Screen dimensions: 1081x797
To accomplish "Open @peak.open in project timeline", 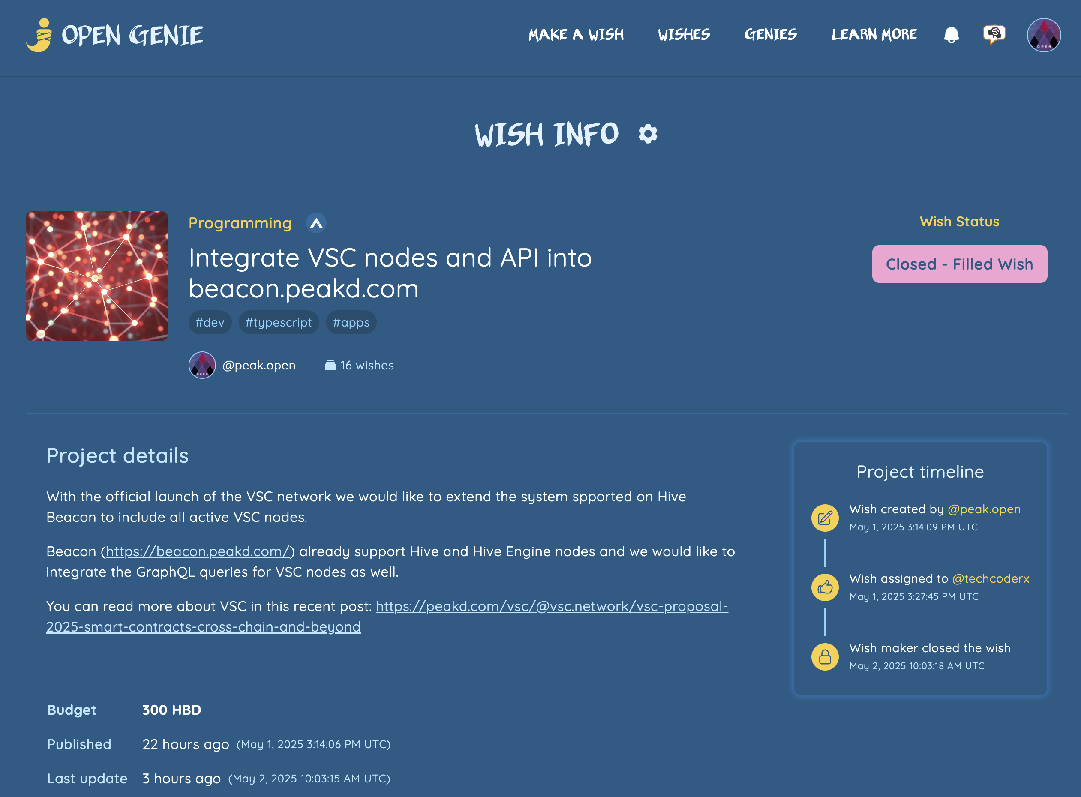I will (984, 509).
